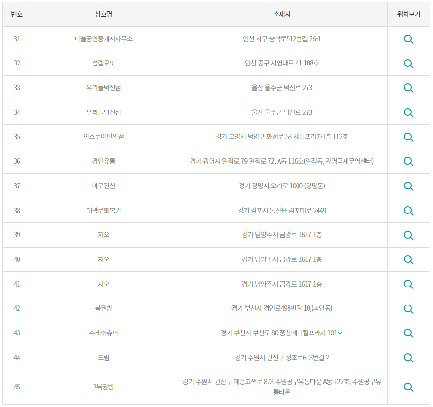Click address 경기 김포시 통진읍 김포대로 2449
The width and height of the screenshot is (433, 407).
pyautogui.click(x=282, y=211)
